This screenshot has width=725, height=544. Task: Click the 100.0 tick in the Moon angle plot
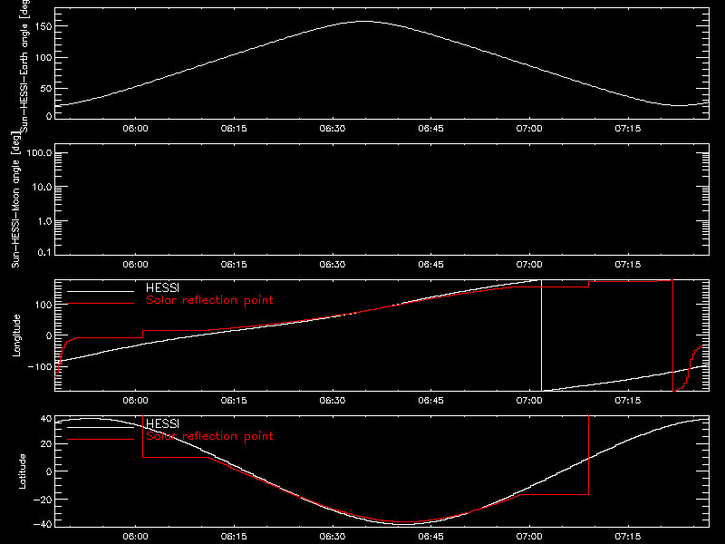[x=39, y=153]
